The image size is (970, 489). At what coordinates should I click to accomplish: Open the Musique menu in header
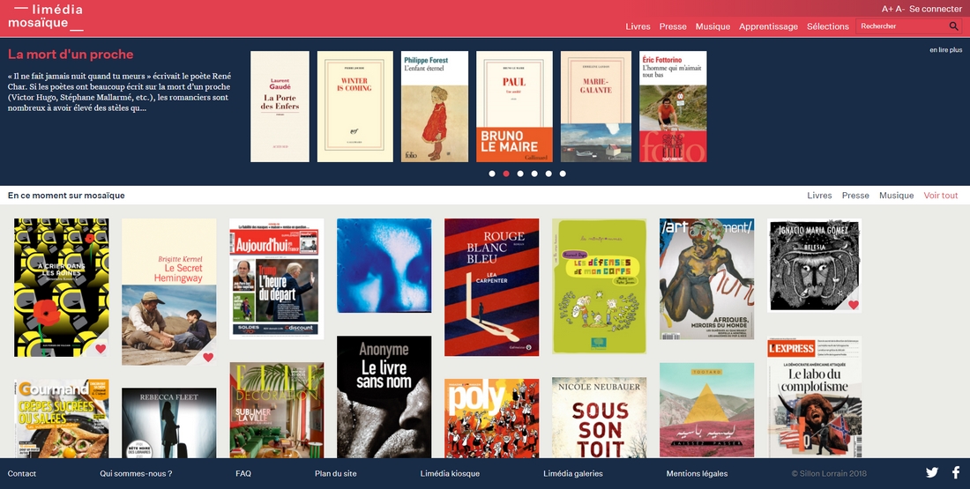point(713,26)
